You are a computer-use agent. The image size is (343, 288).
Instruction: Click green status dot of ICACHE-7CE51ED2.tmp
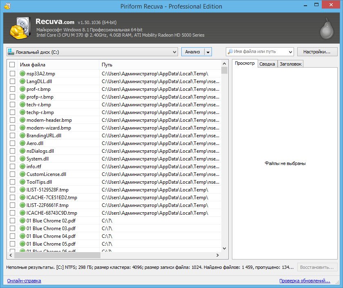pyautogui.click(x=22, y=197)
